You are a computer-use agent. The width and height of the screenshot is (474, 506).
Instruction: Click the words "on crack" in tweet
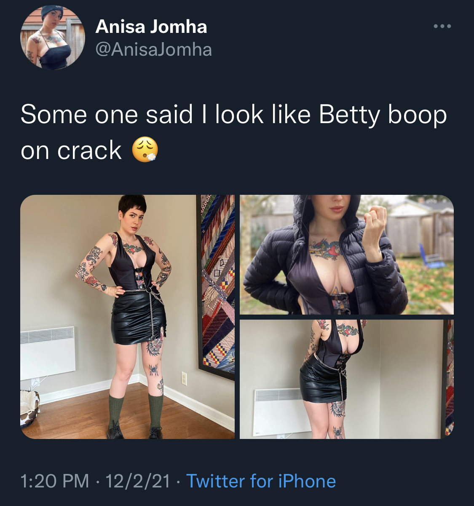click(71, 151)
